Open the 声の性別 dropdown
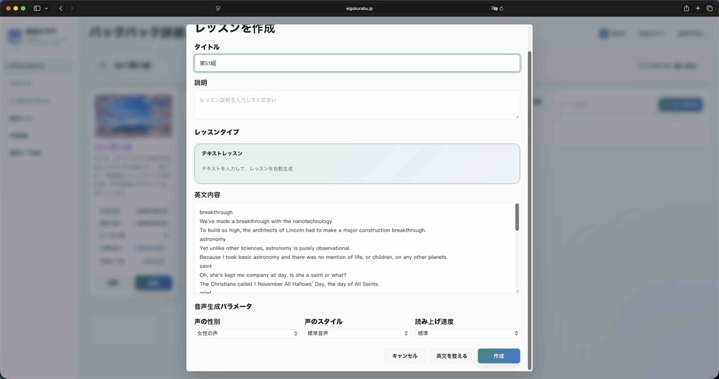 246,333
